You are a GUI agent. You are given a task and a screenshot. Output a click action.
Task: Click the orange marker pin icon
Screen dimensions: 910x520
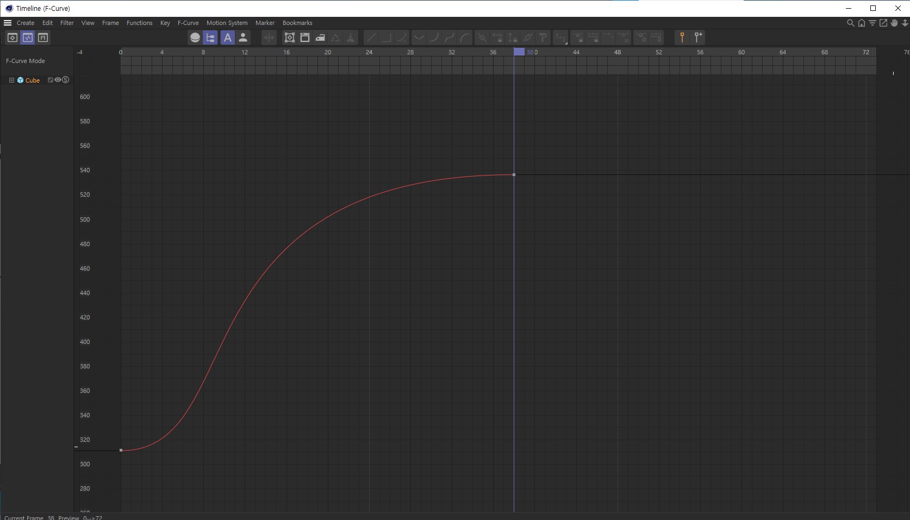pyautogui.click(x=682, y=37)
